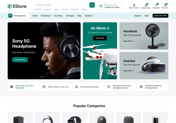Image resolution: width=176 pixels, height=123 pixels.
Task: Expand the USD currency dropdown
Action: tap(147, 16)
